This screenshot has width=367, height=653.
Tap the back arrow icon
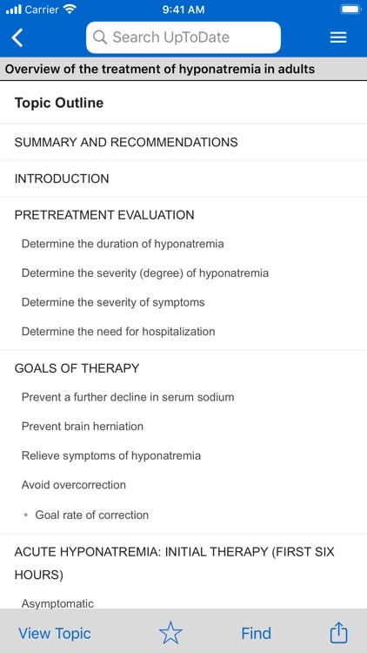(17, 37)
